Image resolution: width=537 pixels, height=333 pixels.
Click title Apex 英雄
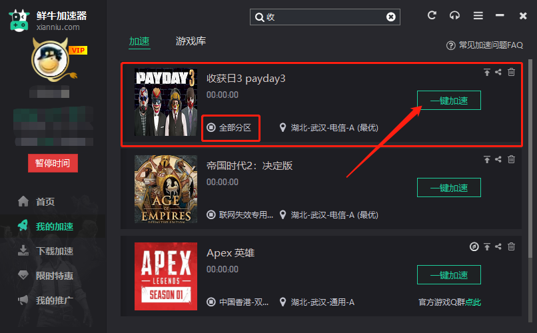pos(231,253)
